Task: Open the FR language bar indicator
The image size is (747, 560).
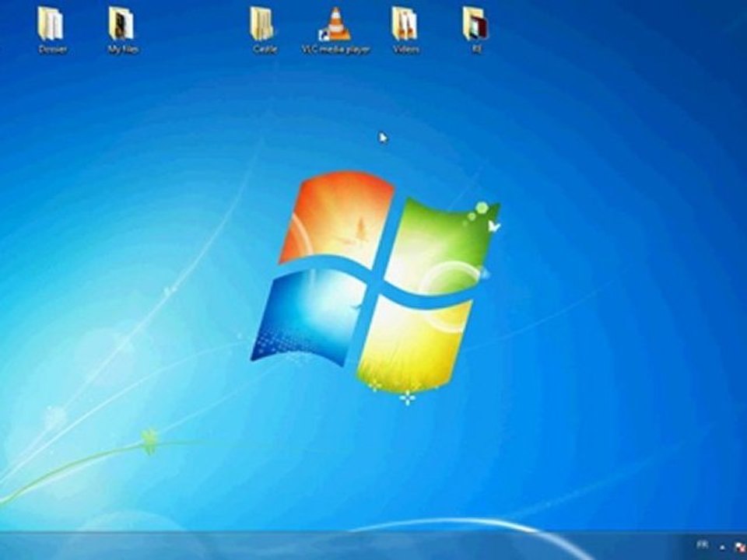Action: click(x=702, y=544)
